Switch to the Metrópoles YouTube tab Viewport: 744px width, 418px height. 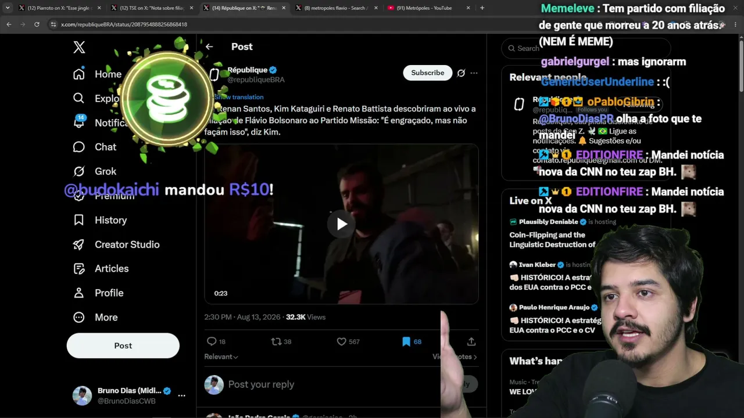pos(429,8)
